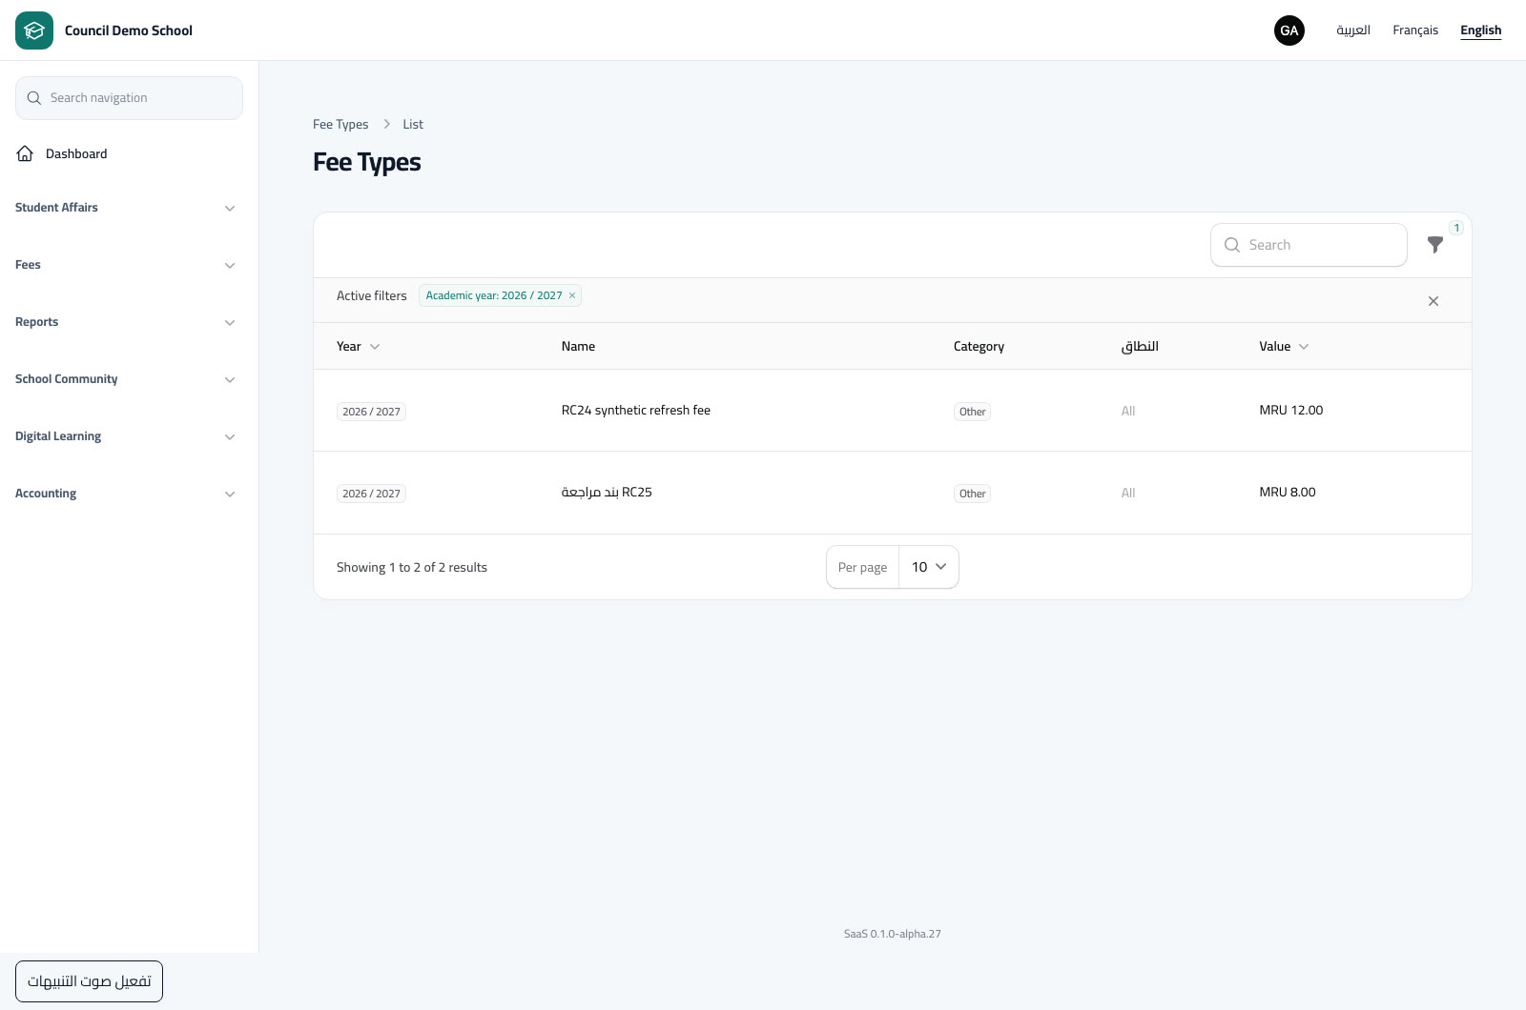The image size is (1526, 1010).
Task: Switch language to العربية
Action: point(1353,30)
